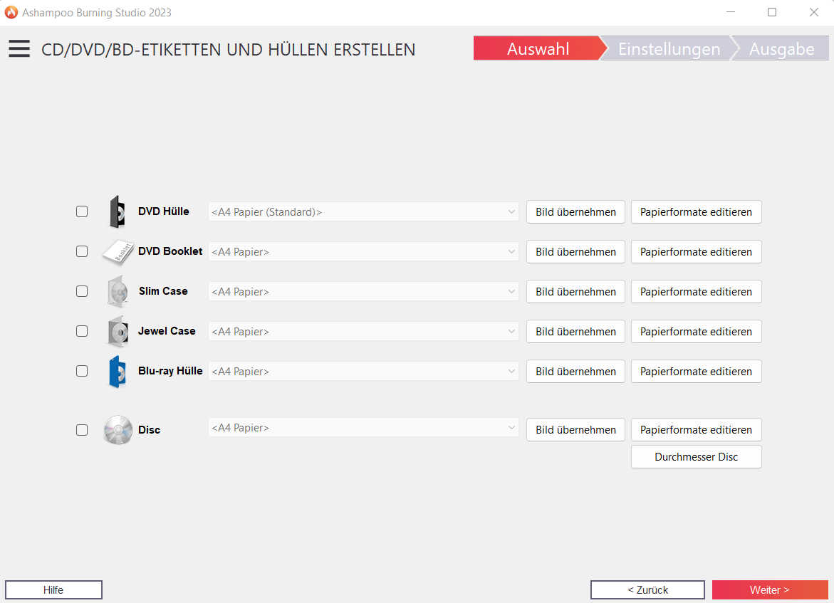Open the Slim Case paper dropdown
The image size is (834, 603).
point(363,292)
